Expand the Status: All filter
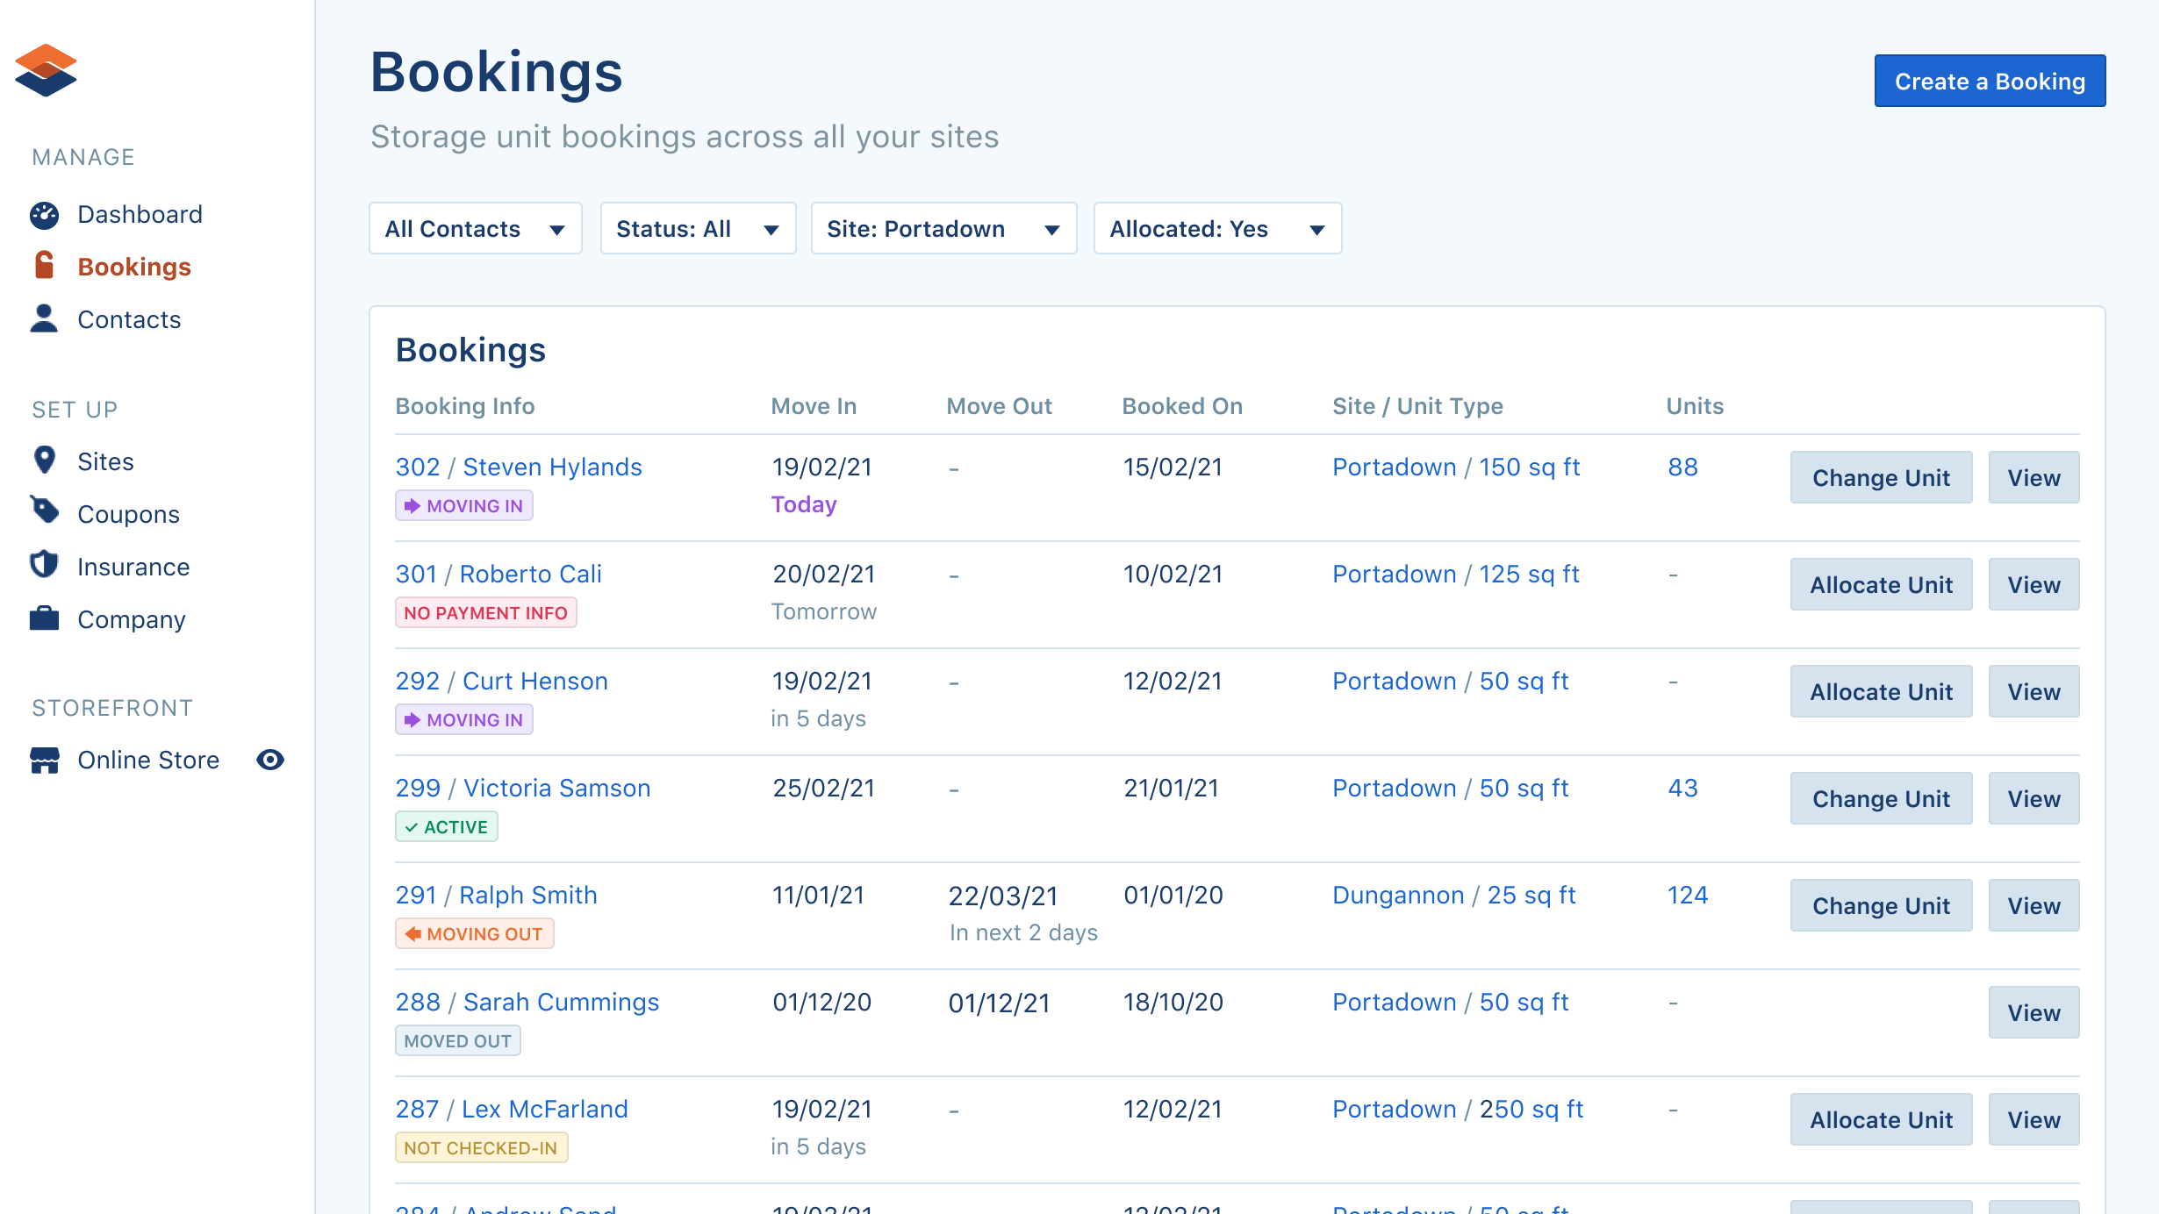Viewport: 2159px width, 1214px height. 698,229
